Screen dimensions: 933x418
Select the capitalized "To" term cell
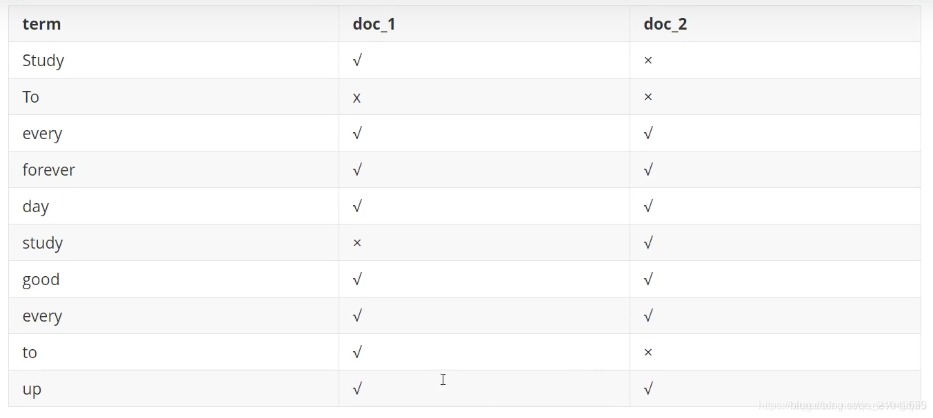coord(30,97)
